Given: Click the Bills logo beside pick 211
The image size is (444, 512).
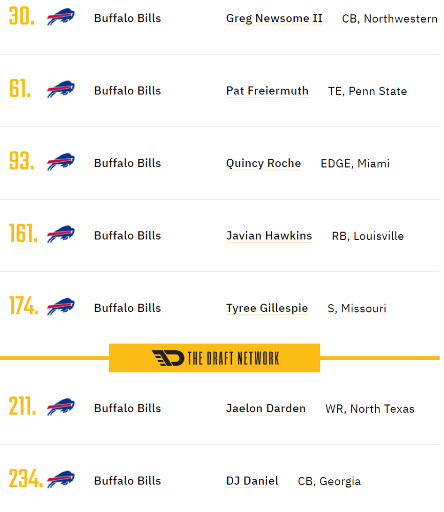Looking at the screenshot, I should pyautogui.click(x=61, y=407).
